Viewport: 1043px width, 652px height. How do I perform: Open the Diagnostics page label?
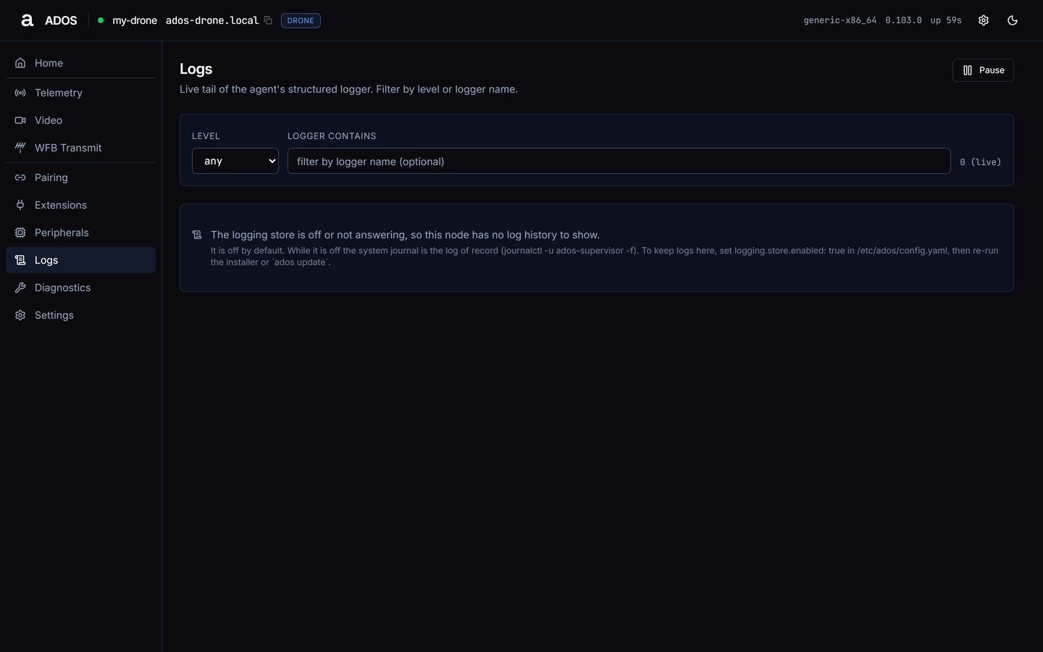point(62,288)
